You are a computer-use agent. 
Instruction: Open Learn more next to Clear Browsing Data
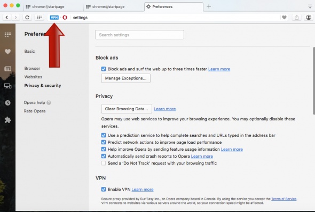click(165, 109)
